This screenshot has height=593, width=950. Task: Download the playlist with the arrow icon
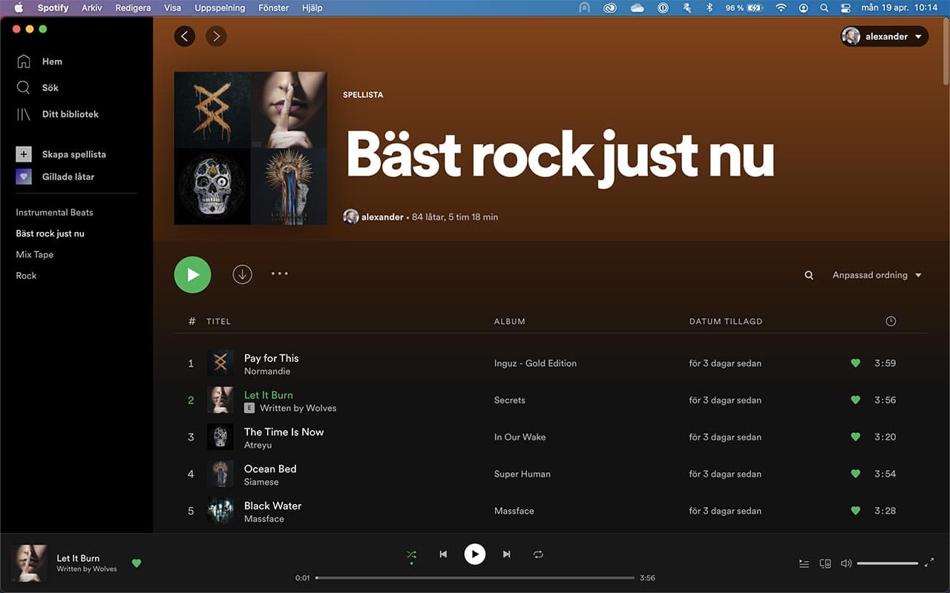(x=242, y=274)
